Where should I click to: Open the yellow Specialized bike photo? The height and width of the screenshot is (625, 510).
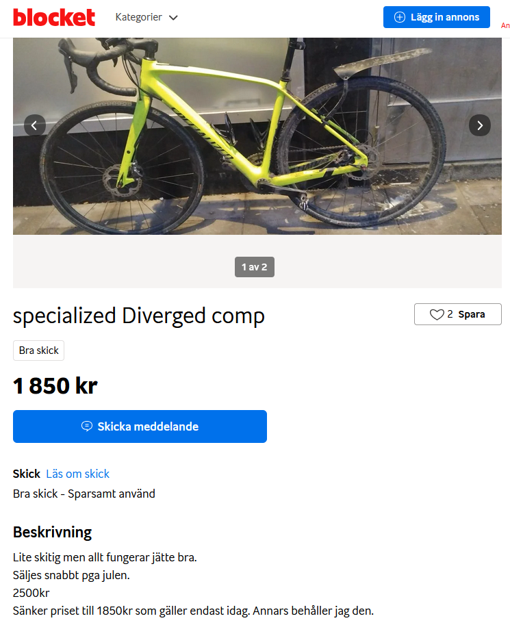pos(257,136)
